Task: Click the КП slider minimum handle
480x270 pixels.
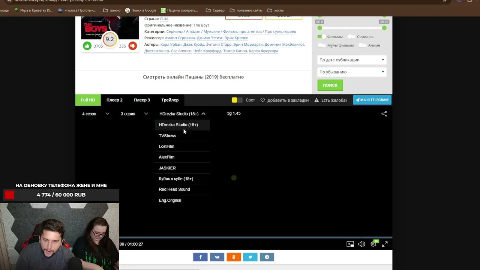Action: click(320, 28)
